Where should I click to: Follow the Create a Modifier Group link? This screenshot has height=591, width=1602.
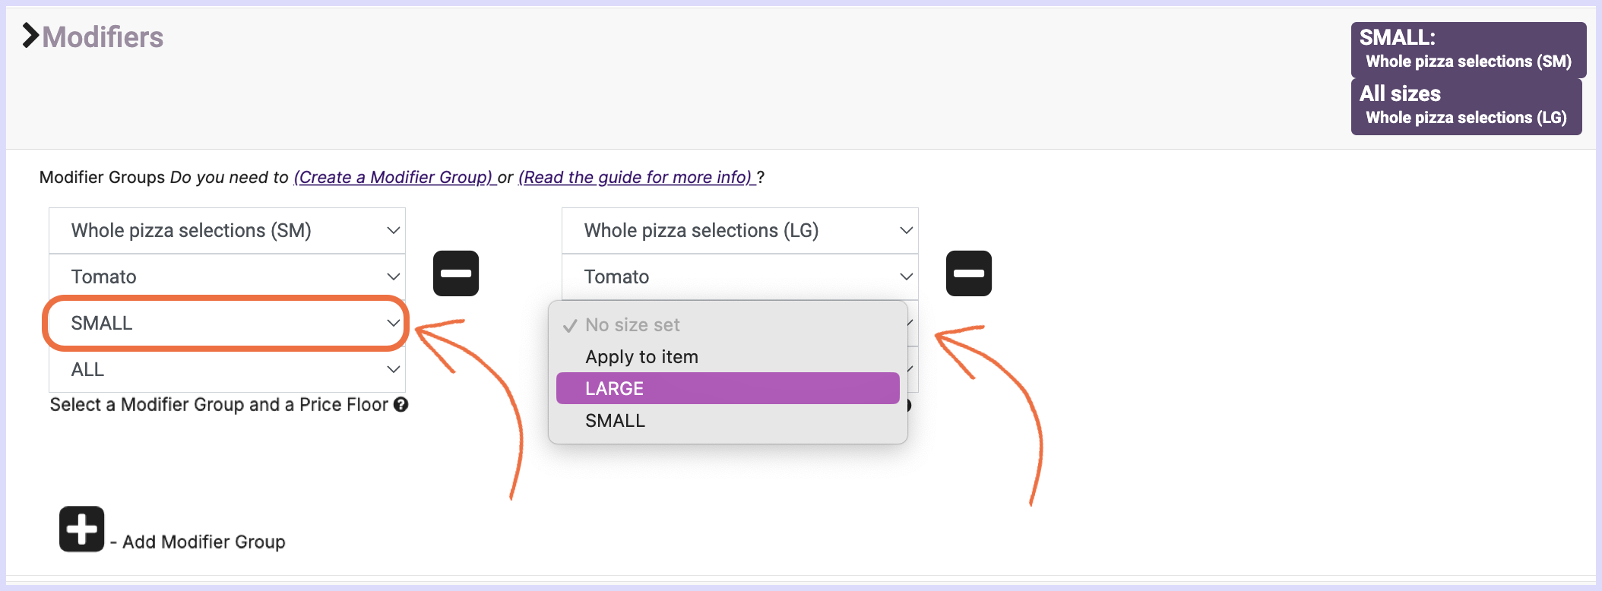pyautogui.click(x=394, y=177)
